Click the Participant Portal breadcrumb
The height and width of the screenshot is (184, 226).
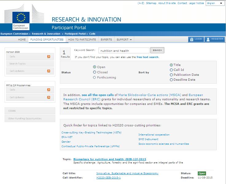click(x=75, y=34)
